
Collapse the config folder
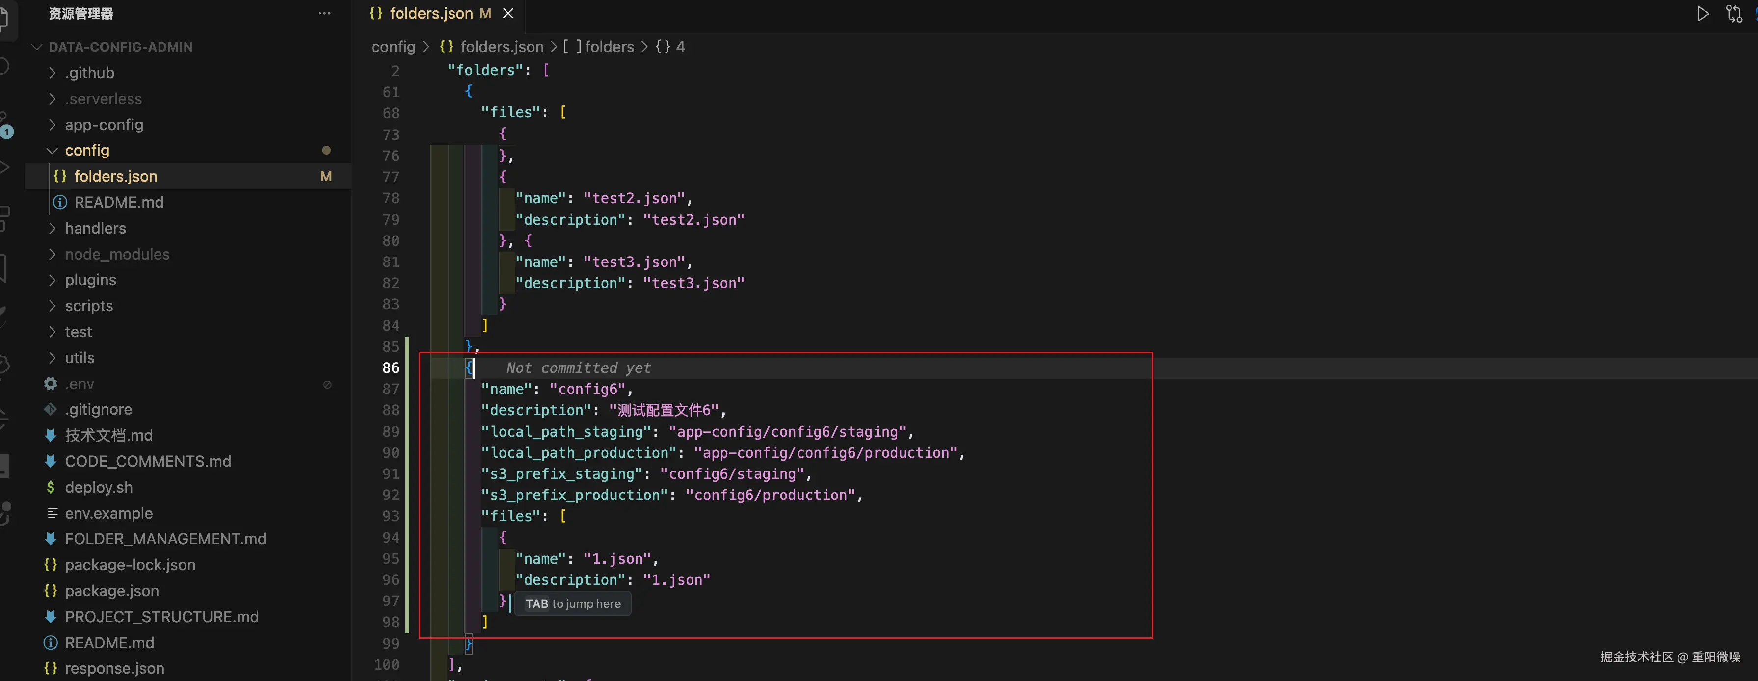pyautogui.click(x=87, y=150)
